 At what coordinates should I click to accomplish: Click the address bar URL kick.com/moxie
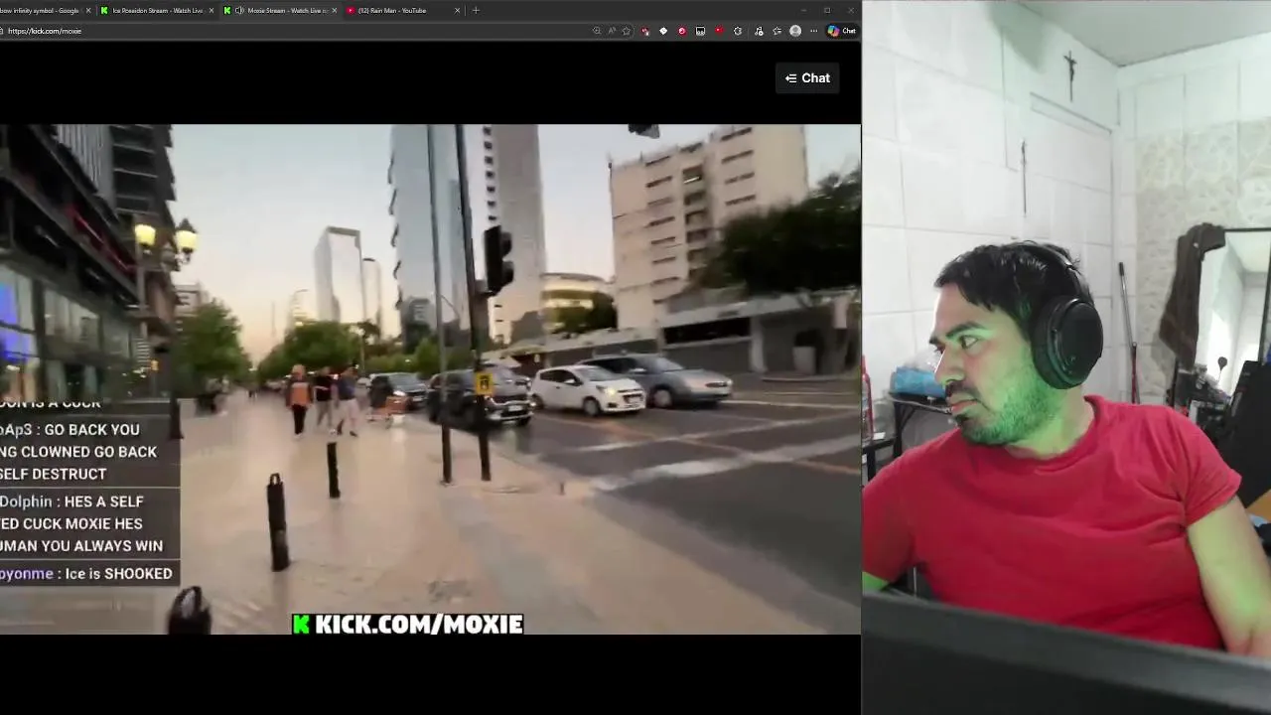tap(45, 31)
